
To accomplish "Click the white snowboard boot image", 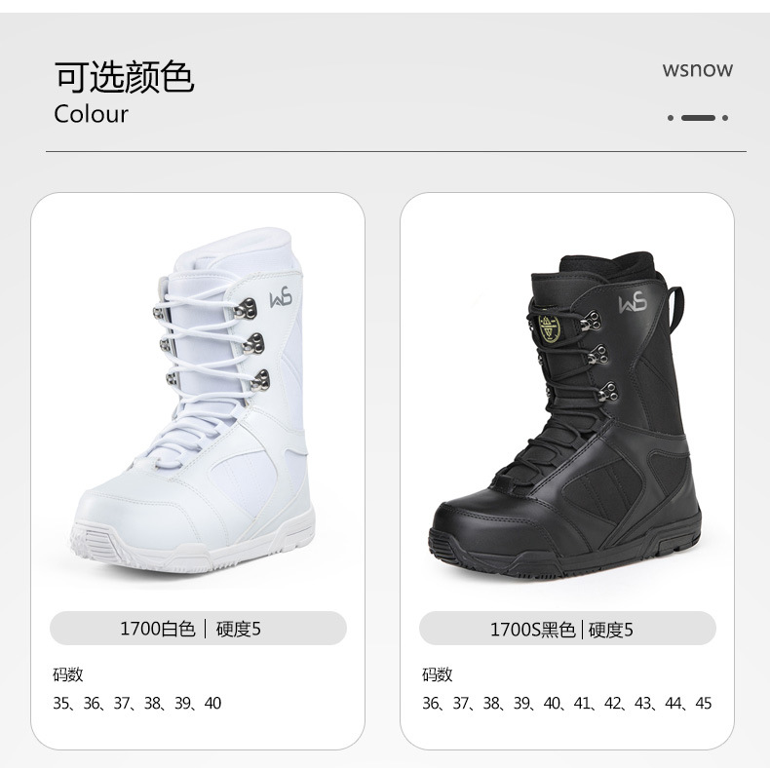I will coord(194,401).
